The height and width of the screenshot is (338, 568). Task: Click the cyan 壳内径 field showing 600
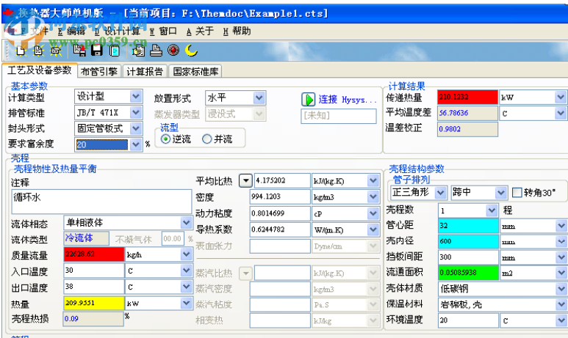pyautogui.click(x=468, y=241)
